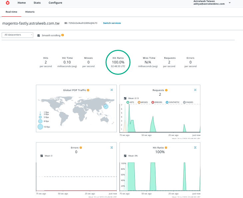
Task: Open the All datacenters dropdown
Action: pos(17,35)
